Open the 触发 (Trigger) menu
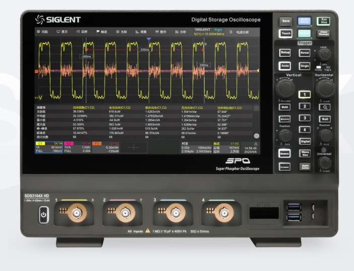The height and width of the screenshot is (271, 354). 102,31
